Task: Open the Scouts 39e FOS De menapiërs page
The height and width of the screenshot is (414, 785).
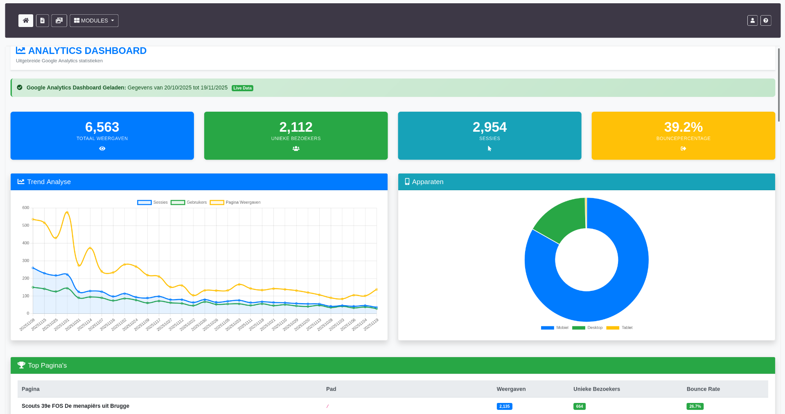Action: click(x=75, y=406)
